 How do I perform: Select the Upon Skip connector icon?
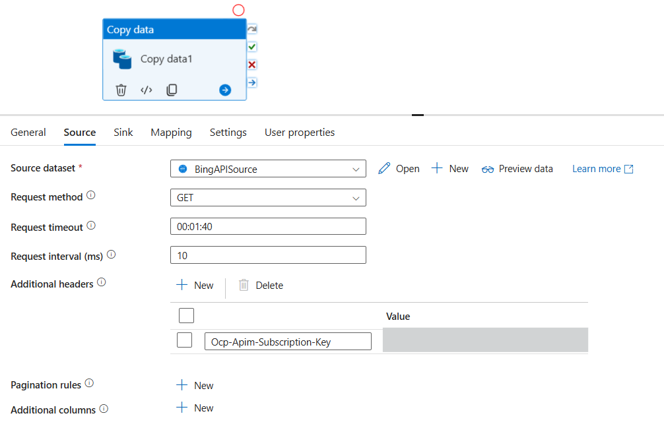(252, 29)
